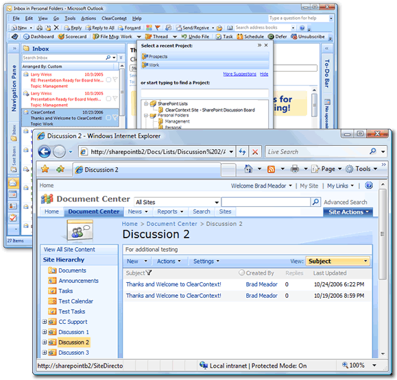Click the Print icon in Outlook toolbar
The width and height of the screenshot is (397, 380).
tap(40, 28)
